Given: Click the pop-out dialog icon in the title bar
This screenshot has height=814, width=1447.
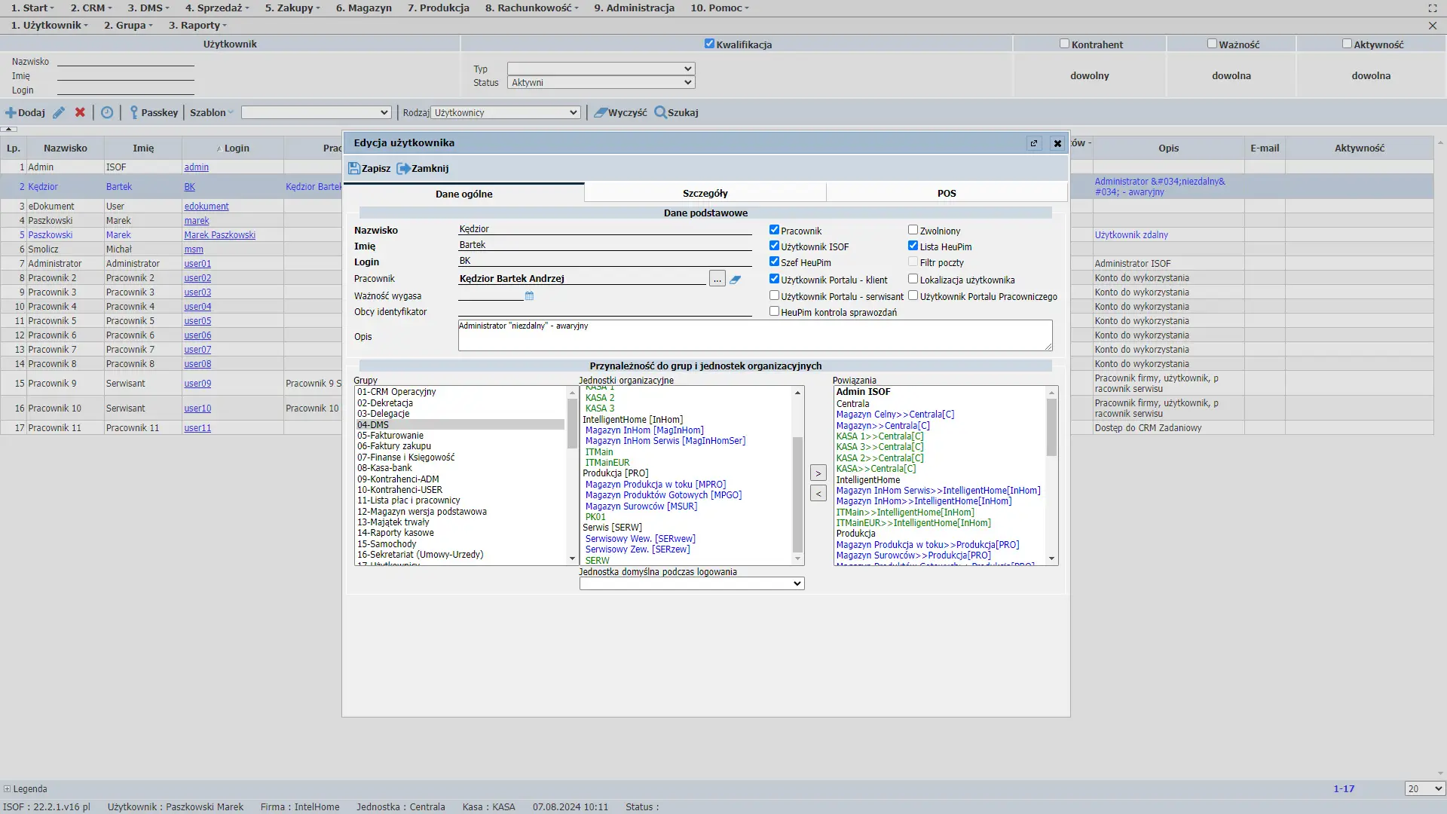Looking at the screenshot, I should coord(1034,143).
